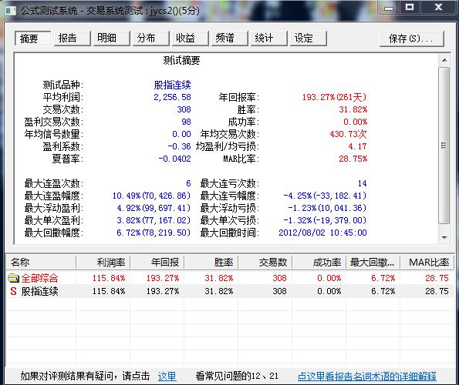459x385 pixels.
Task: Switch to the 统计 tab
Action: [268, 38]
